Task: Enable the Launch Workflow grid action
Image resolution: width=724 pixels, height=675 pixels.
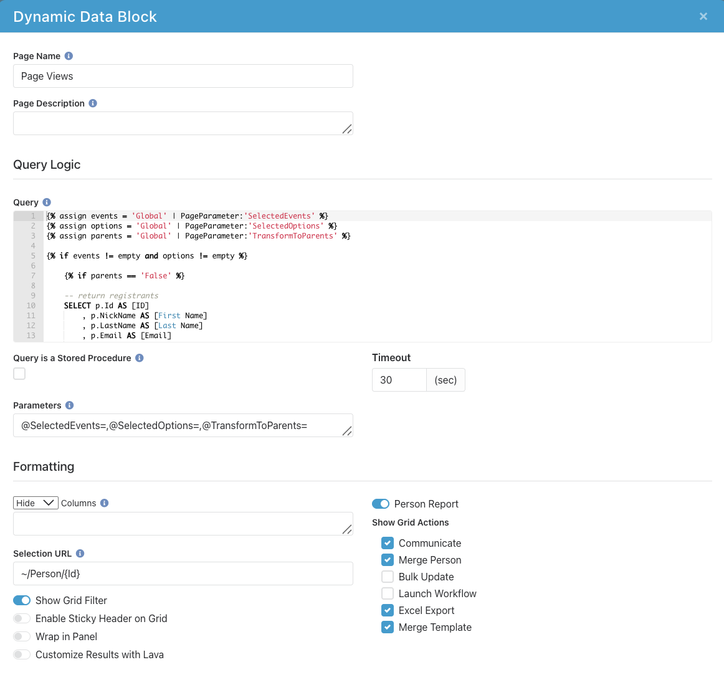Action: point(388,593)
